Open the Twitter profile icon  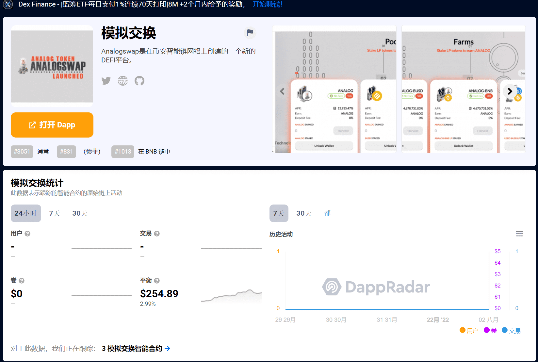pyautogui.click(x=106, y=81)
